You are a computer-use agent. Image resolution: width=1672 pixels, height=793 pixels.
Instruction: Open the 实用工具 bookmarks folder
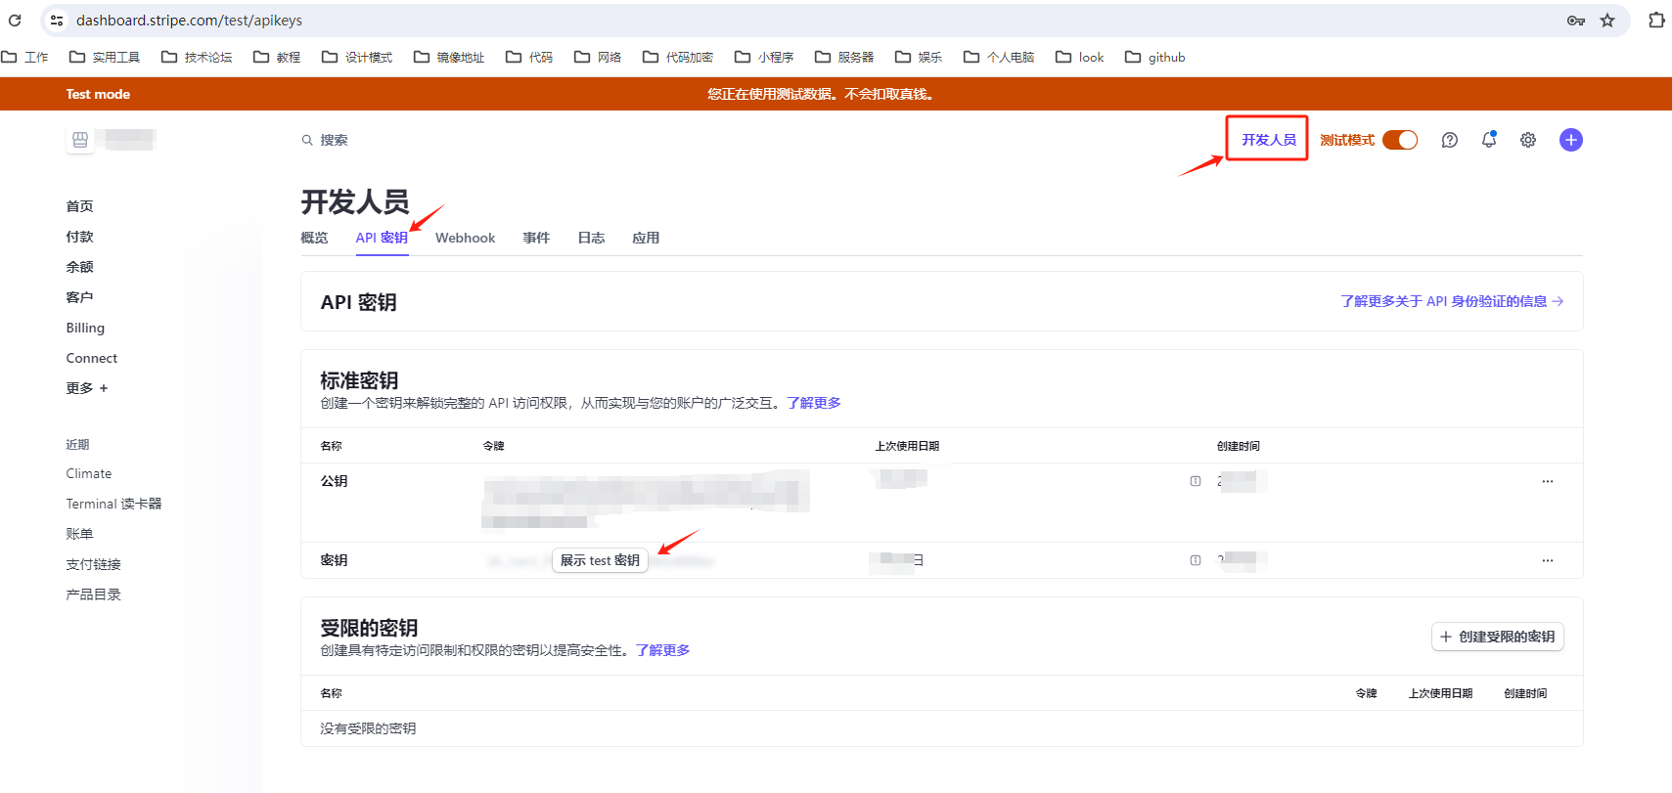105,57
